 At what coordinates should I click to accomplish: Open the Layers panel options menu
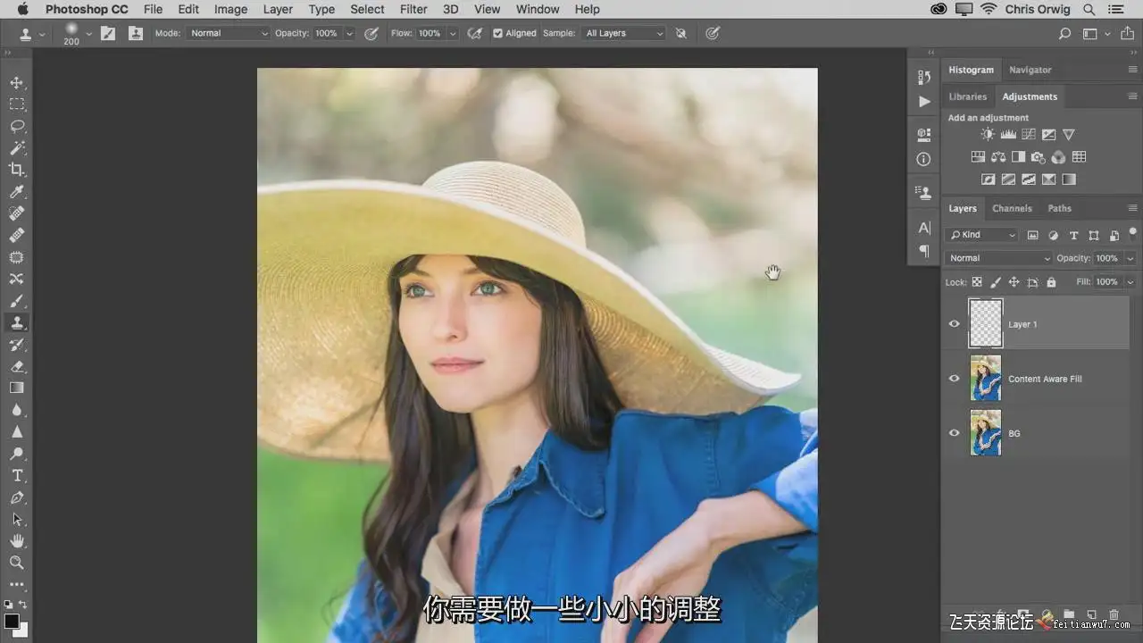click(1132, 208)
